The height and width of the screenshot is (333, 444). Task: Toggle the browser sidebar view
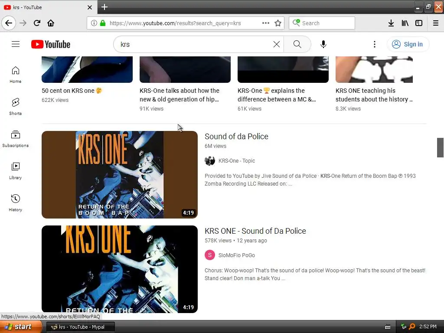(419, 23)
